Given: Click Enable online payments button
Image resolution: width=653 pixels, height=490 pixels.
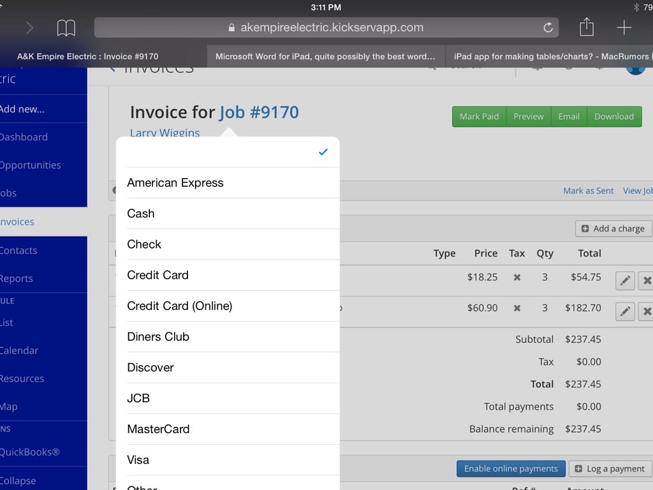Looking at the screenshot, I should pos(511,468).
